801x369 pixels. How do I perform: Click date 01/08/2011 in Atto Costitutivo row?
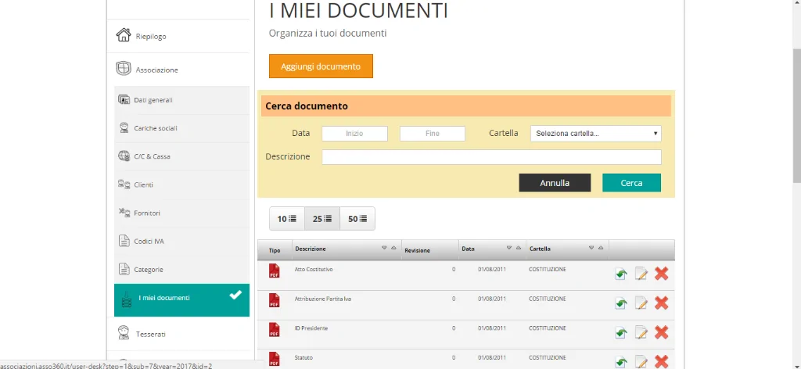492,269
